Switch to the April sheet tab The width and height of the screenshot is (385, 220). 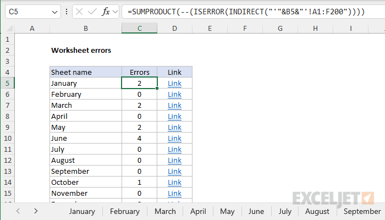click(x=198, y=211)
